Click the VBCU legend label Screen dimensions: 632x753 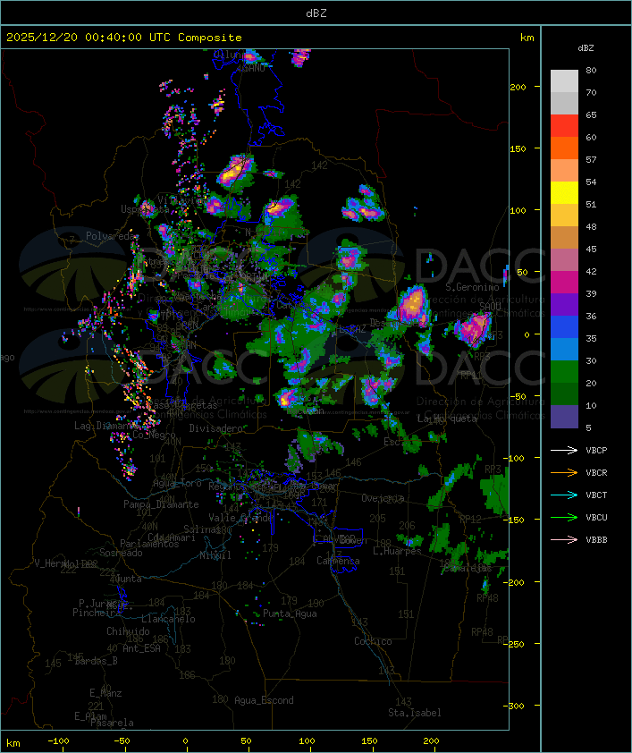(596, 518)
